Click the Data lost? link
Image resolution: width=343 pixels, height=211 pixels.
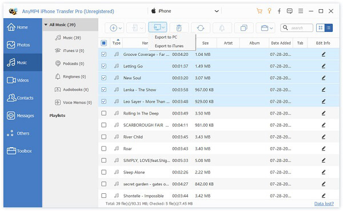324,204
